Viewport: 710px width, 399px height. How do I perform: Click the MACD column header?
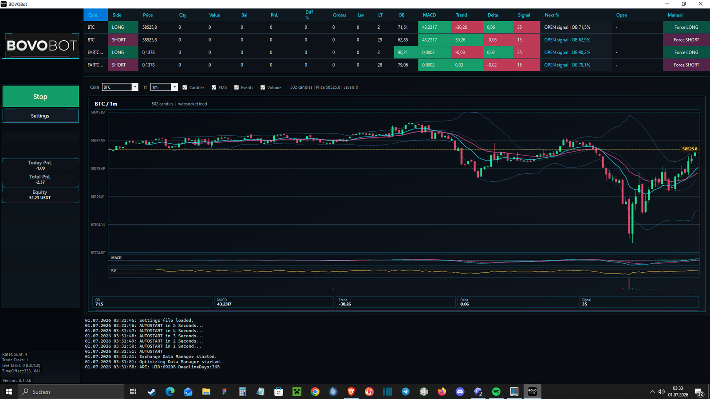[x=429, y=15]
